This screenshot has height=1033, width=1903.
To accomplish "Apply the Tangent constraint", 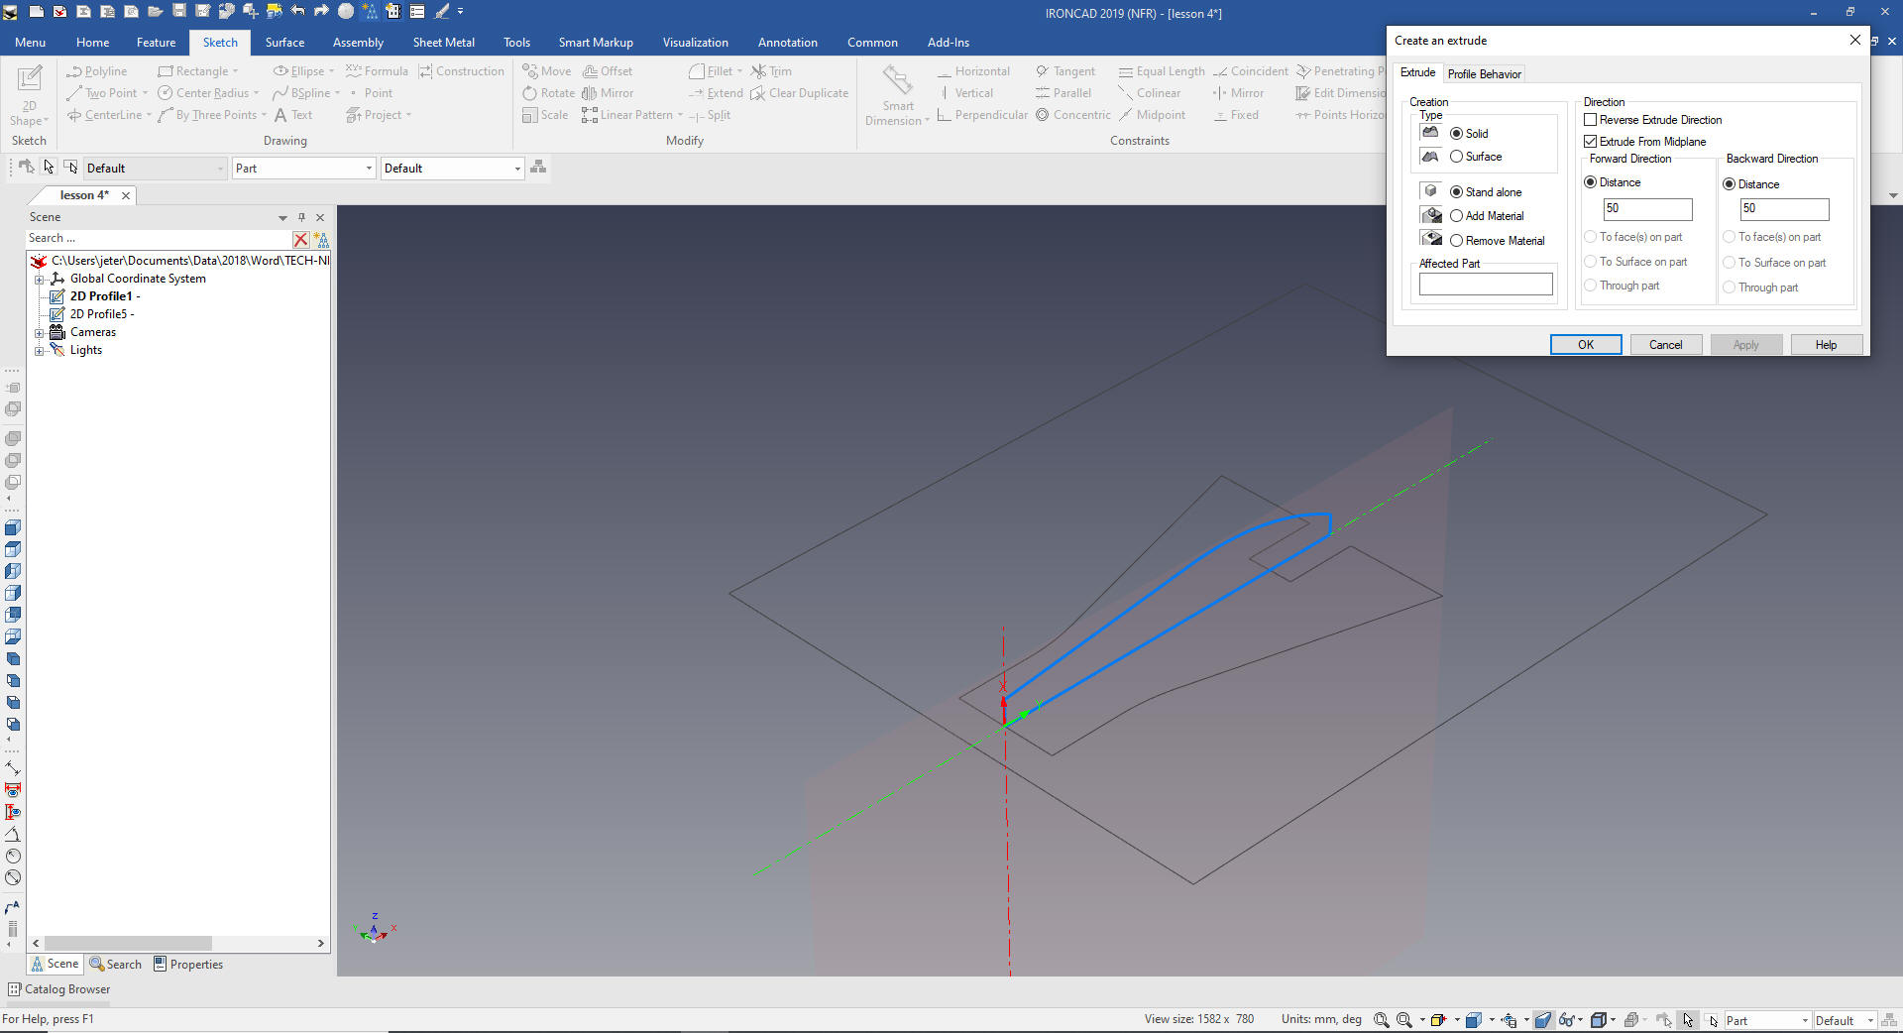I will [1065, 71].
